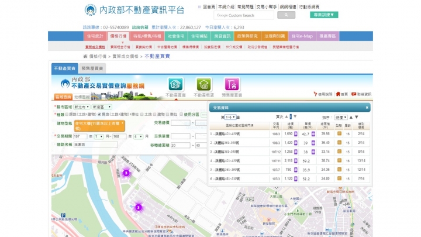
Task: Click the 首頁 home icon in query header
Action: tap(338, 94)
